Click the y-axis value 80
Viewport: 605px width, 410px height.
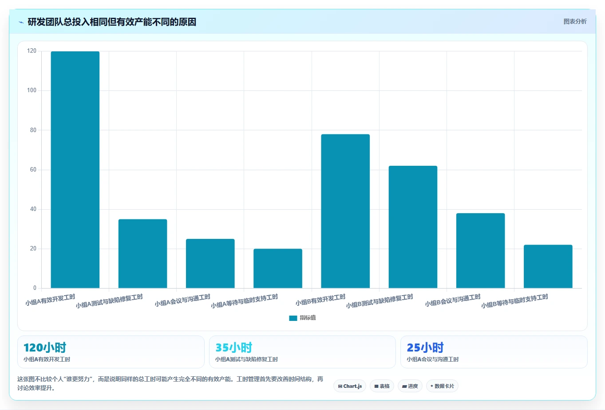click(33, 130)
